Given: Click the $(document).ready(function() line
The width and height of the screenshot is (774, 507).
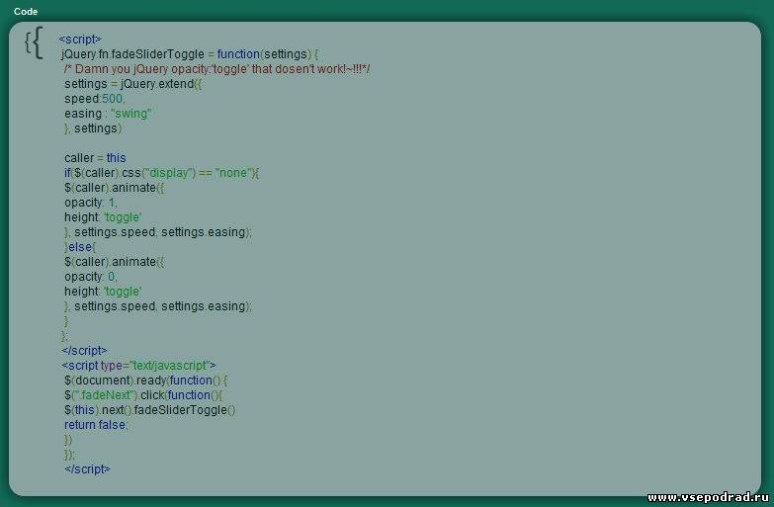Looking at the screenshot, I should click(146, 380).
